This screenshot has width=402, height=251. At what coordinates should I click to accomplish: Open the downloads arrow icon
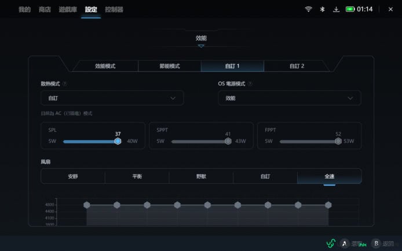coord(337,9)
